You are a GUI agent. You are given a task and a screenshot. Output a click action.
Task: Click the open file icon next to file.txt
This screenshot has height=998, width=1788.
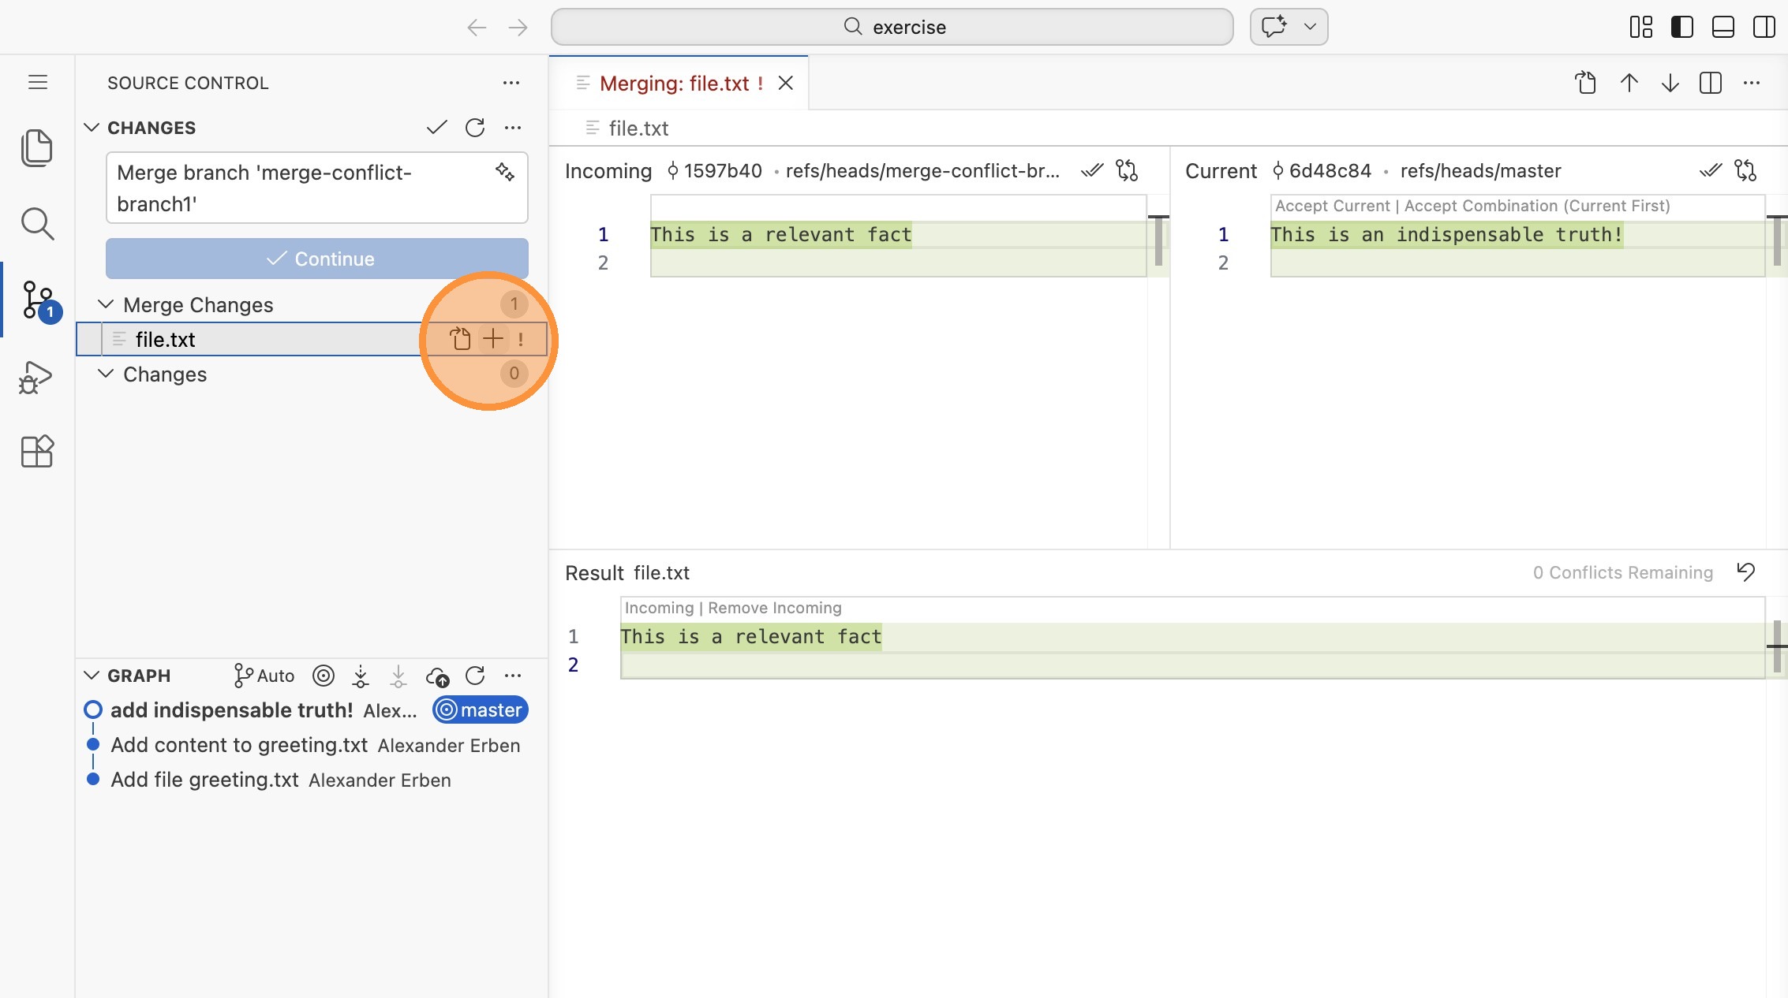460,339
